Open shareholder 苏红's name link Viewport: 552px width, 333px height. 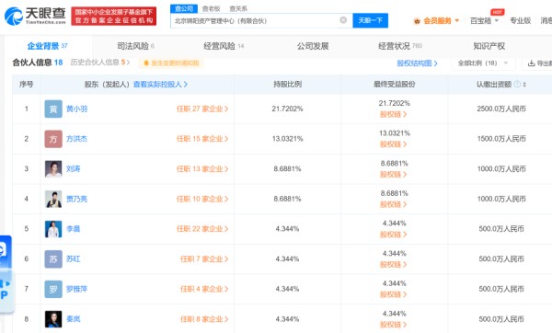pos(74,259)
